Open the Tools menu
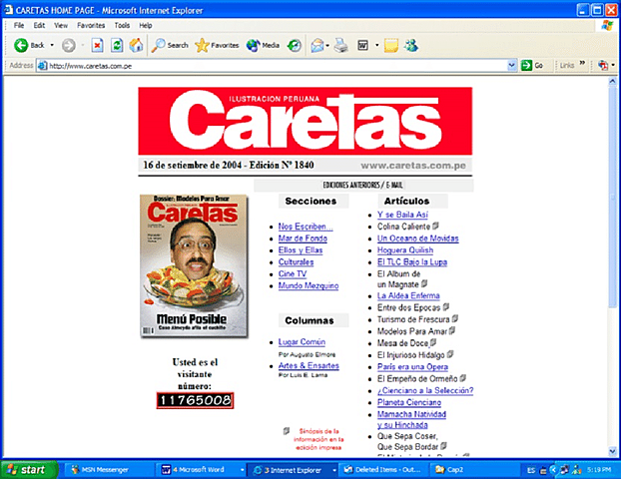This screenshot has height=479, width=621. tap(122, 25)
